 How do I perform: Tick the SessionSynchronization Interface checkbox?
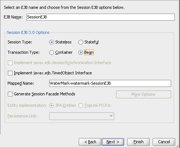(10, 63)
